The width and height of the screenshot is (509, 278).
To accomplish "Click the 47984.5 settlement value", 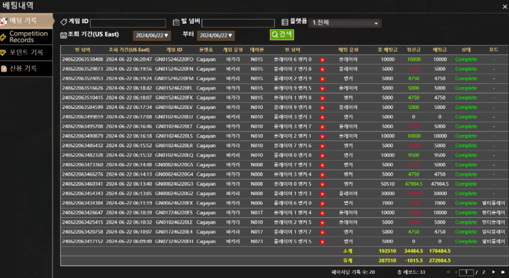I will 413,184.
